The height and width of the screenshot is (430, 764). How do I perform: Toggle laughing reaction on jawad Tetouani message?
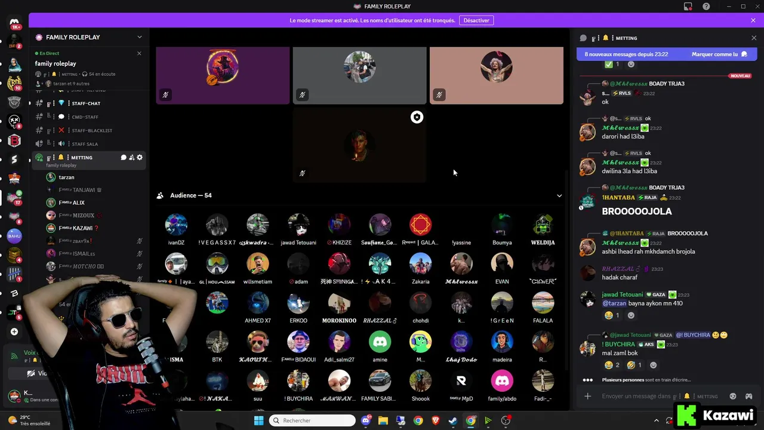[612, 315]
